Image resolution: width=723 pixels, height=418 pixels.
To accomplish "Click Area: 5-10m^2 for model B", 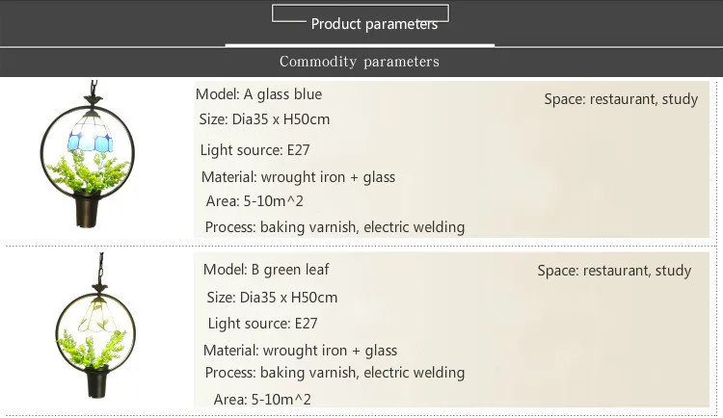I will pyautogui.click(x=262, y=399).
